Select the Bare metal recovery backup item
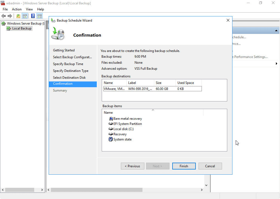Viewport: 280px width, 199px height. pos(127,119)
